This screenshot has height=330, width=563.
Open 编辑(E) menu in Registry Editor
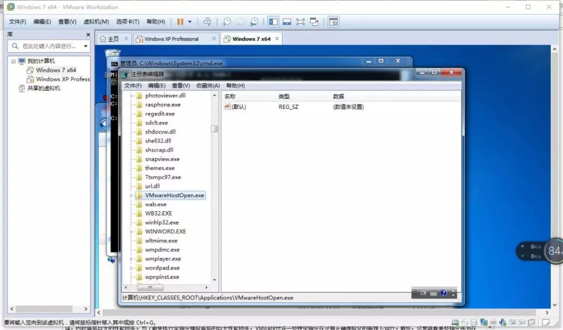pyautogui.click(x=156, y=85)
